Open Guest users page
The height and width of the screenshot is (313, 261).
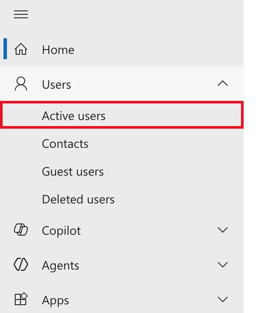tap(122, 171)
